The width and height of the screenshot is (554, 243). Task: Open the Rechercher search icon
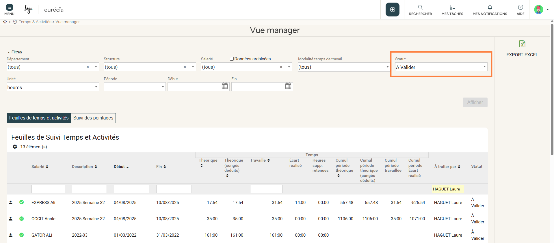click(420, 7)
